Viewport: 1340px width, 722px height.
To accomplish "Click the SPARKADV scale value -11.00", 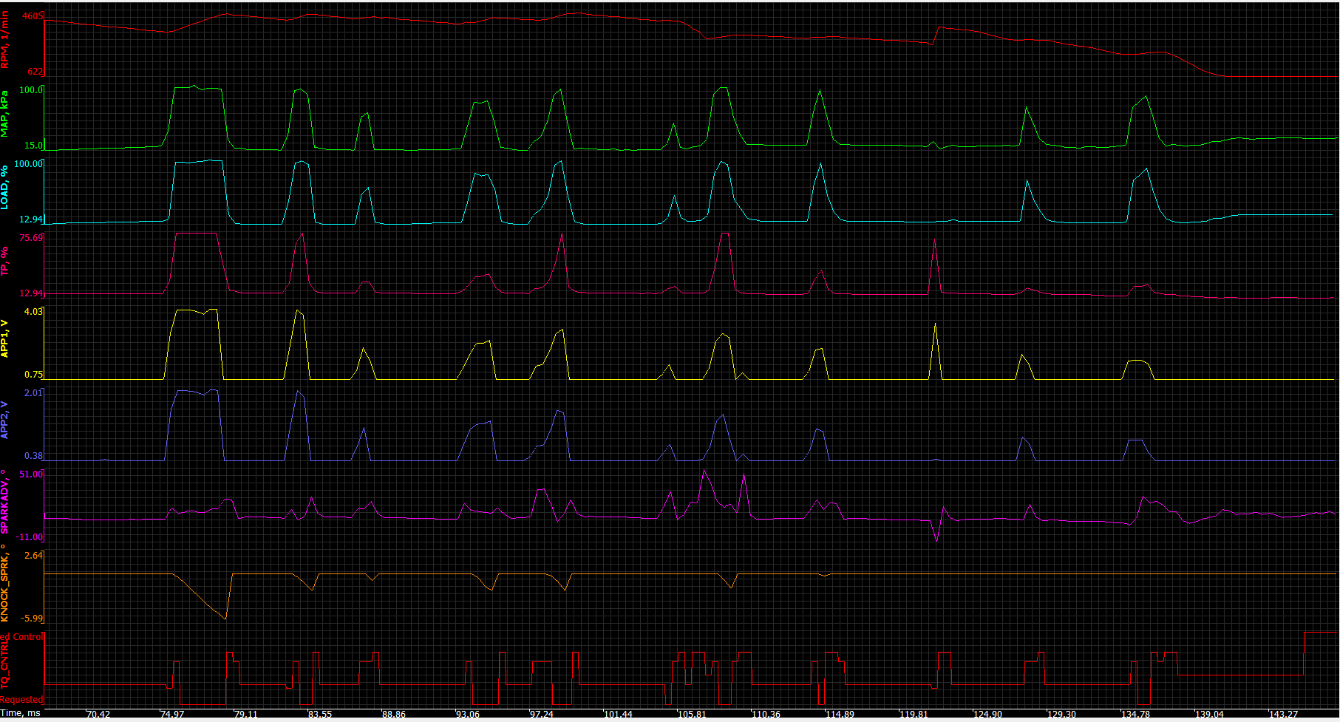I will click(x=30, y=537).
